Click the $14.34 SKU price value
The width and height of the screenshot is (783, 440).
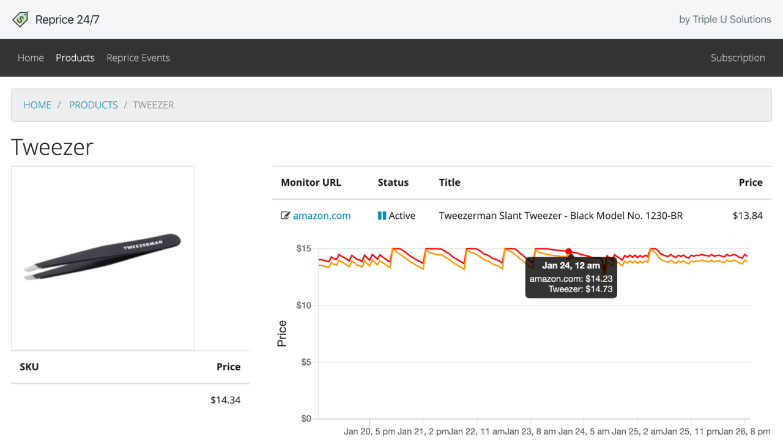point(226,400)
